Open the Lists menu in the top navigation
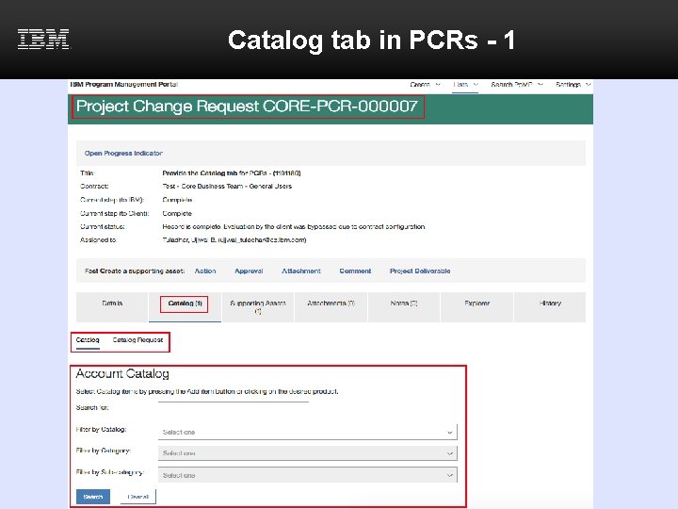Screen dimensions: 678x509 (x=465, y=85)
